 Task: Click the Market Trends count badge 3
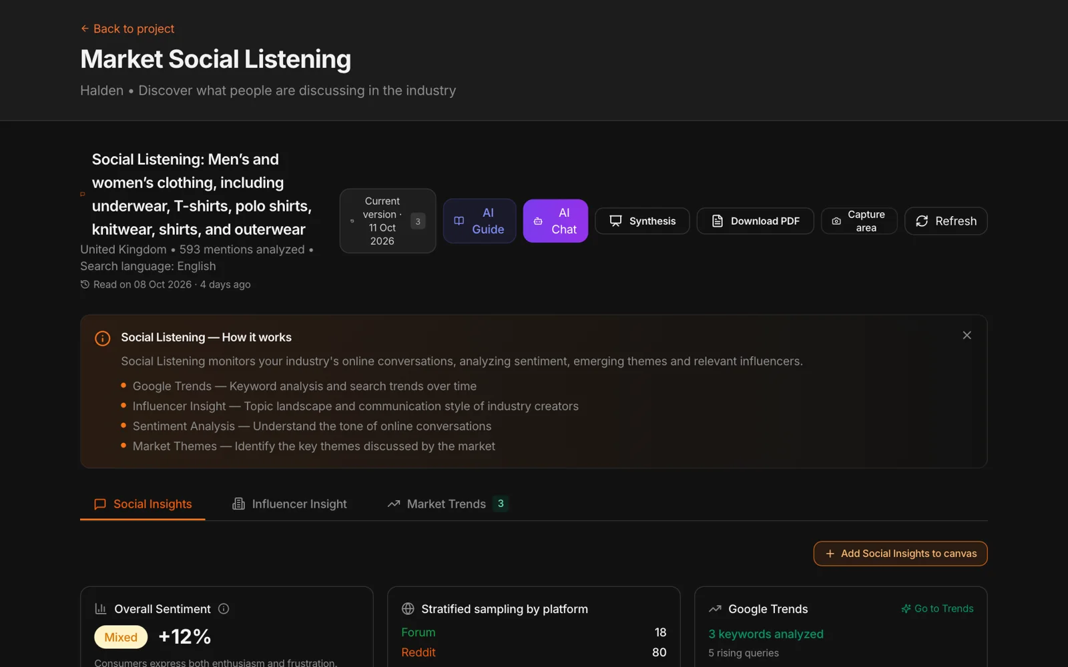tap(501, 504)
